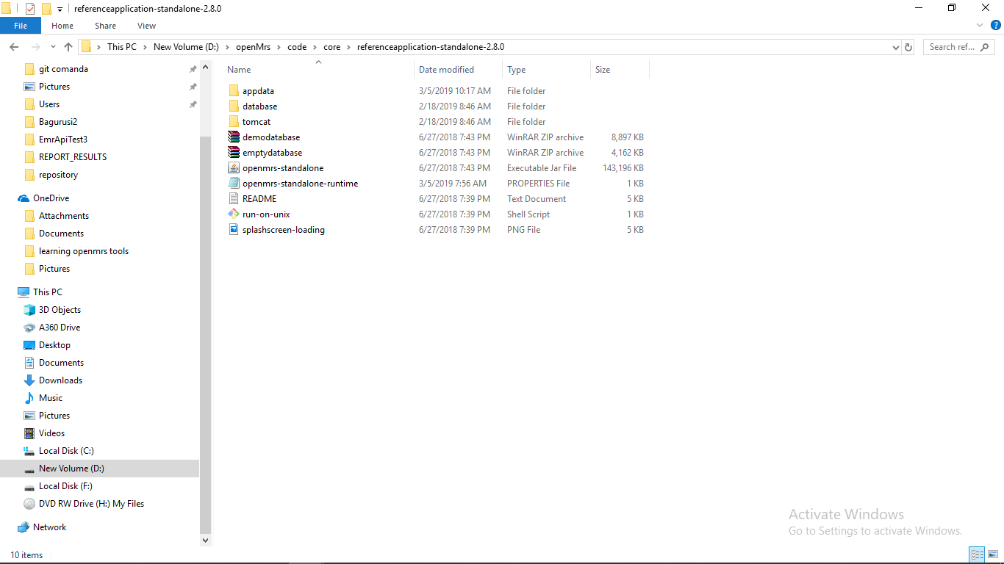Open the address bar history dropdown
Viewport: 1004px width, 564px height.
click(895, 47)
